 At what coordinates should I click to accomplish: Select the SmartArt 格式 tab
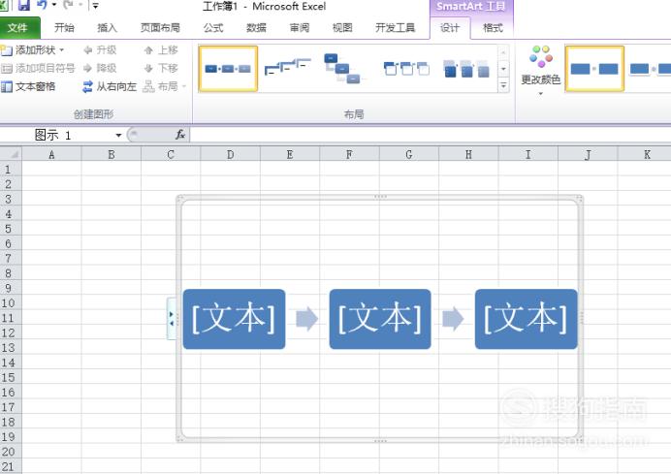[x=493, y=28]
